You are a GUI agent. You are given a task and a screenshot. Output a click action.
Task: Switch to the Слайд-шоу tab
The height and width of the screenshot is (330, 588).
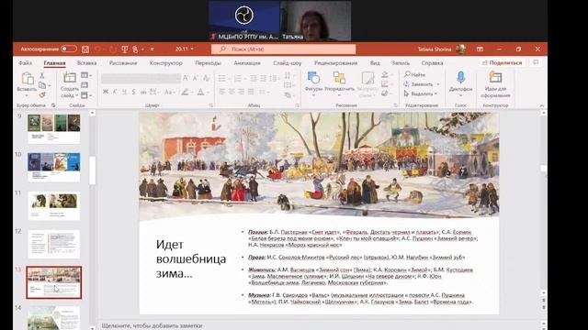pos(287,63)
